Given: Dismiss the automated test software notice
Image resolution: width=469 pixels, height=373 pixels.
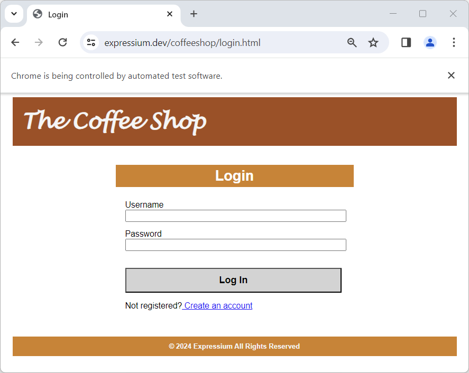Looking at the screenshot, I should click(x=451, y=75).
